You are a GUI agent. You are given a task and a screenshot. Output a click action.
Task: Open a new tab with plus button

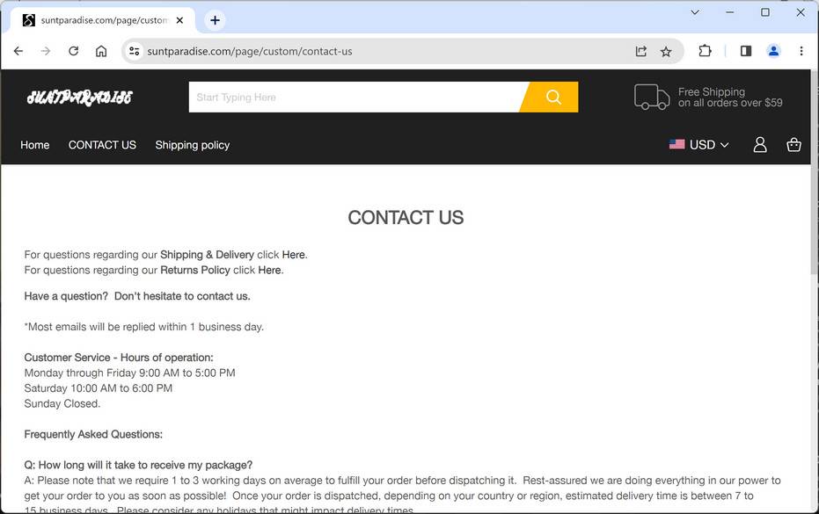[216, 20]
